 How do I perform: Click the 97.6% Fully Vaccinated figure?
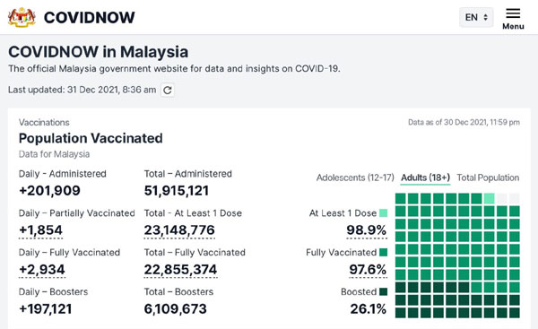pos(368,270)
